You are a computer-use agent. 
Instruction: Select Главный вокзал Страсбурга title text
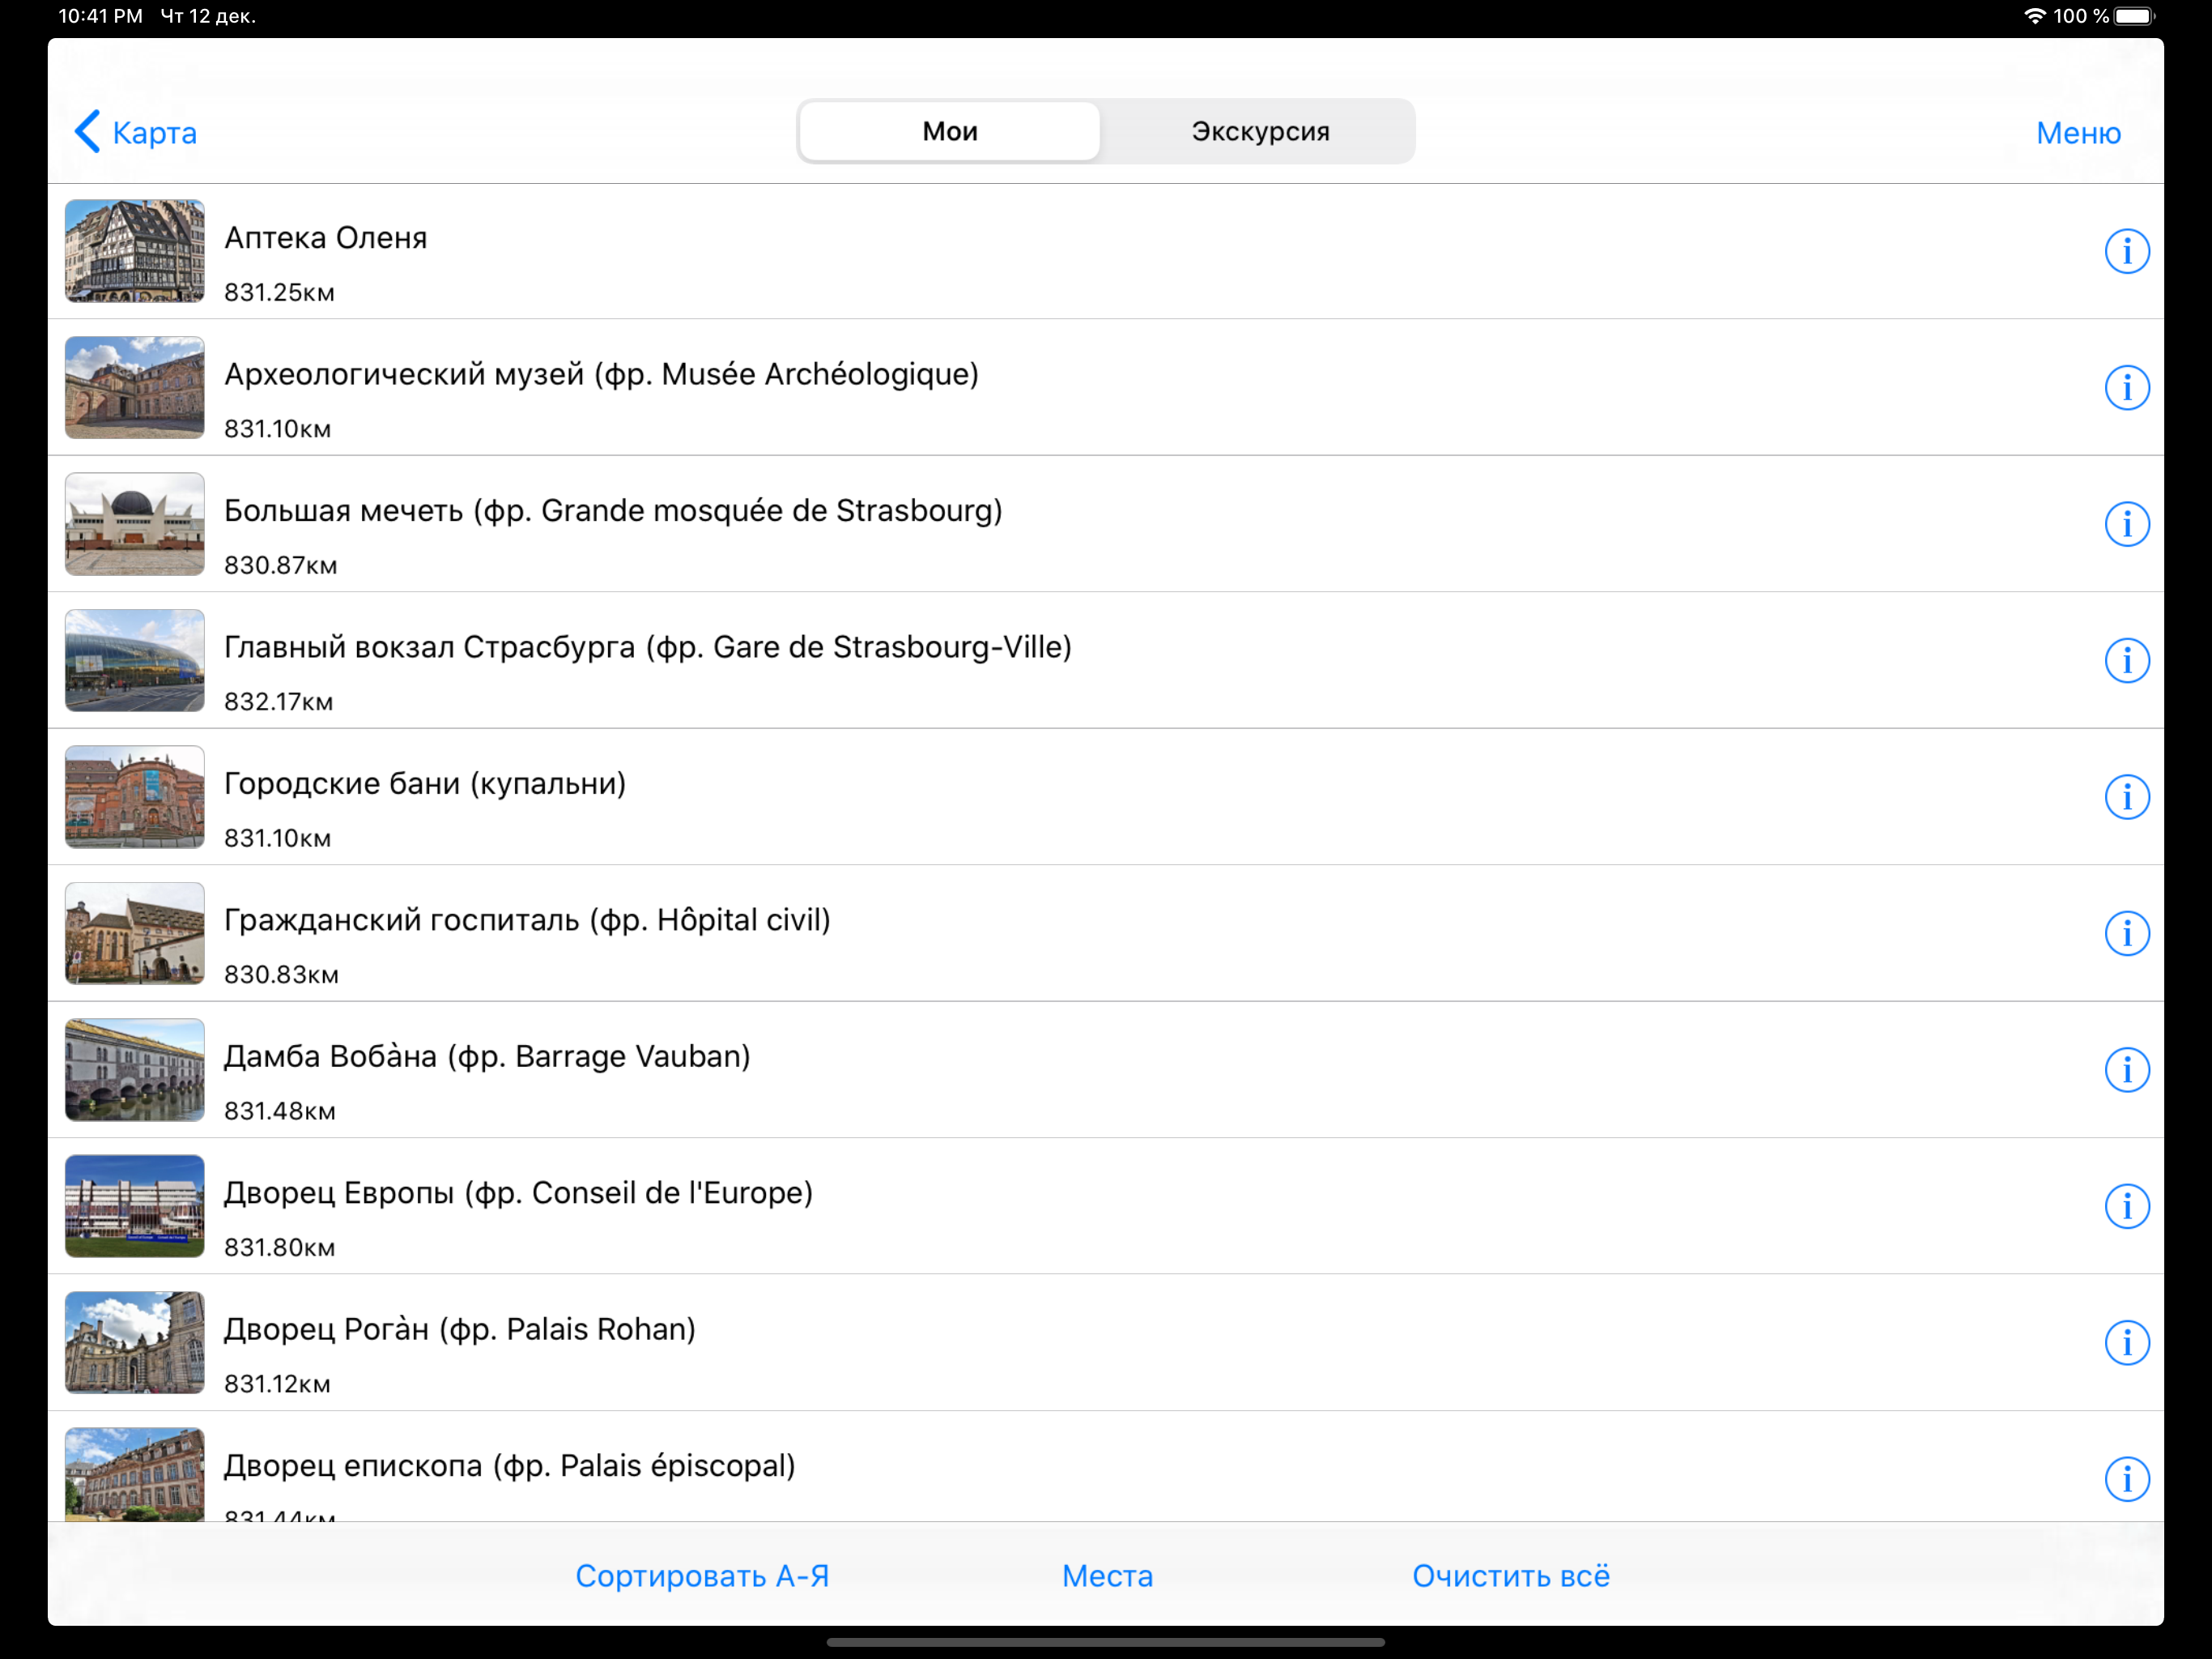647,647
